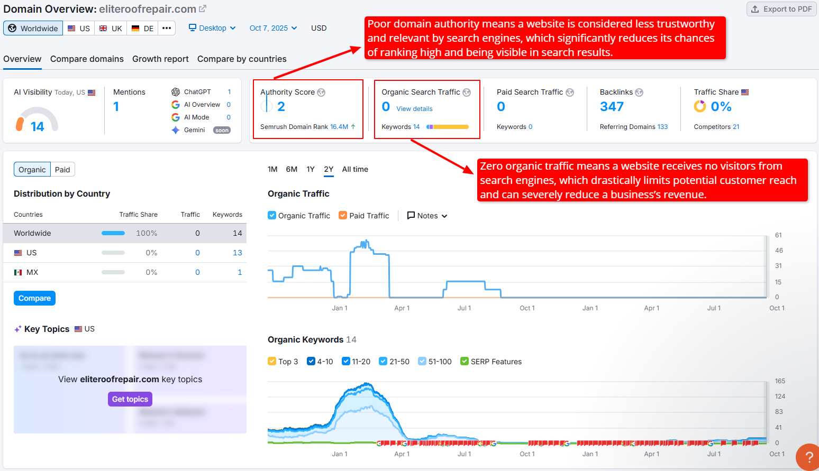Click info icon next to Organic Search Traffic
The height and width of the screenshot is (471, 819).
(x=467, y=93)
